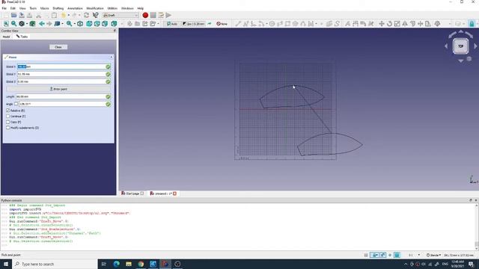Select the Top view cube icon
479x269 pixels.
pyautogui.click(x=97, y=24)
